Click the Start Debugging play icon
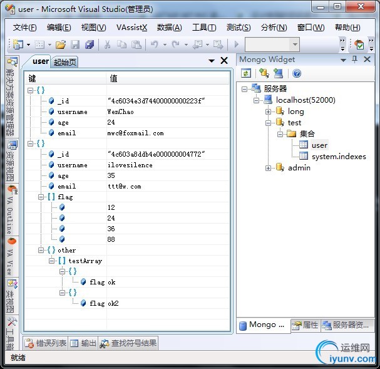Screen dimensions: 380x369 [237, 44]
